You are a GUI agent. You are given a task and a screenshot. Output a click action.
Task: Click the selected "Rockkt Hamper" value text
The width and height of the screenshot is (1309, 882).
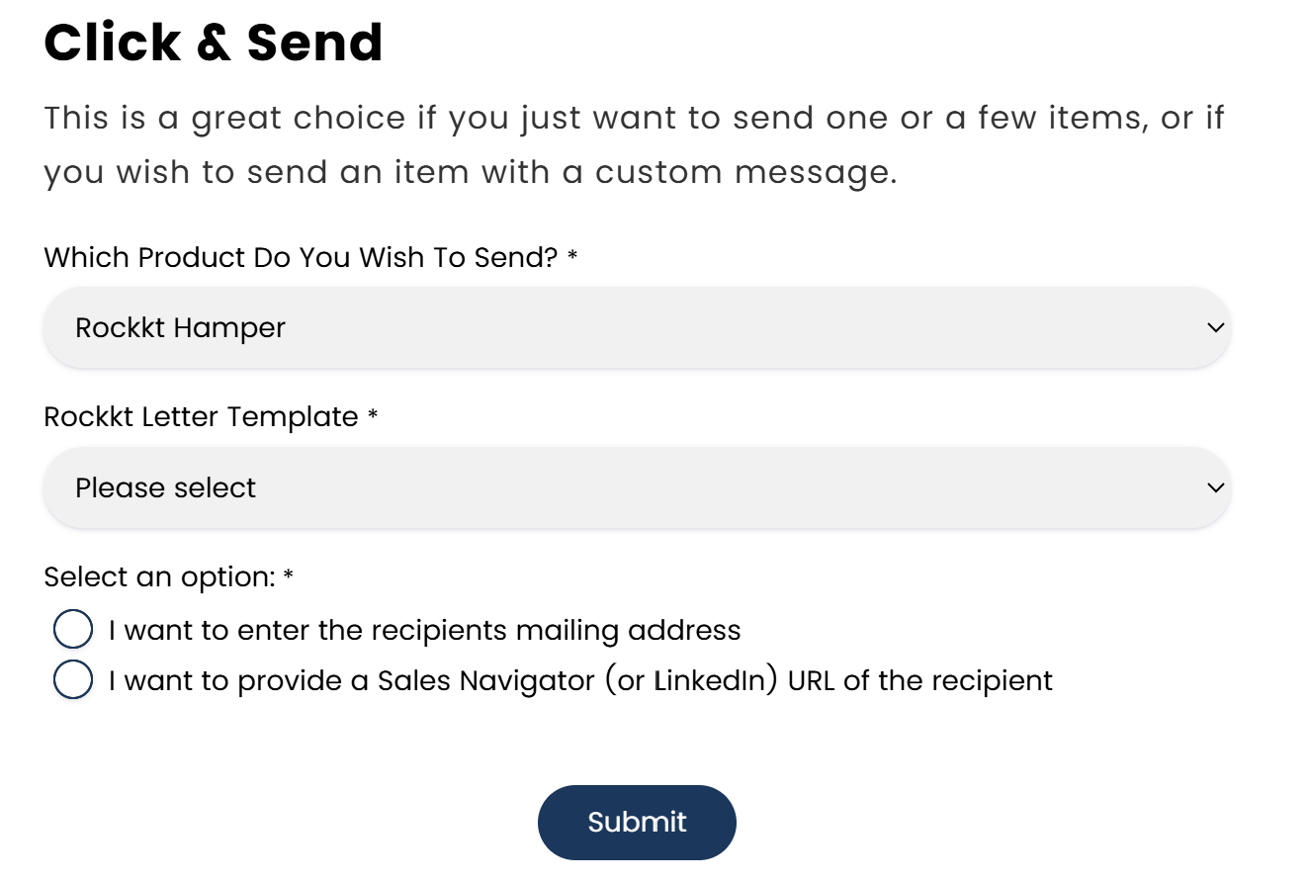pyautogui.click(x=181, y=327)
